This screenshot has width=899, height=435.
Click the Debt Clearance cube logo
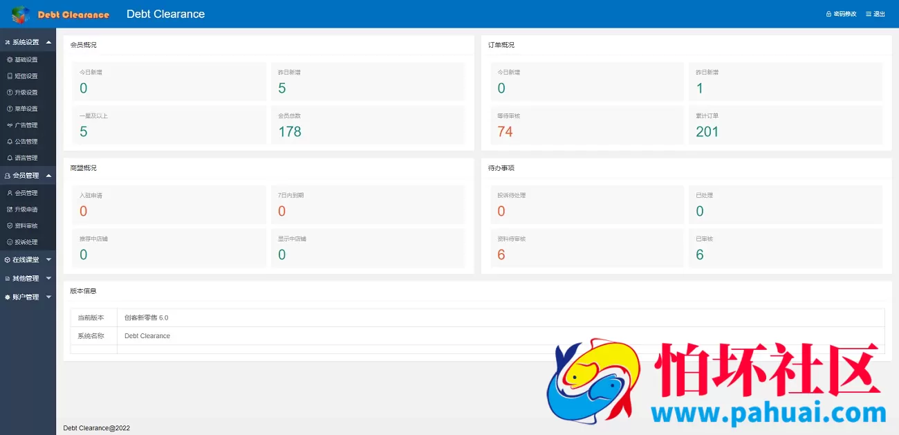click(21, 14)
